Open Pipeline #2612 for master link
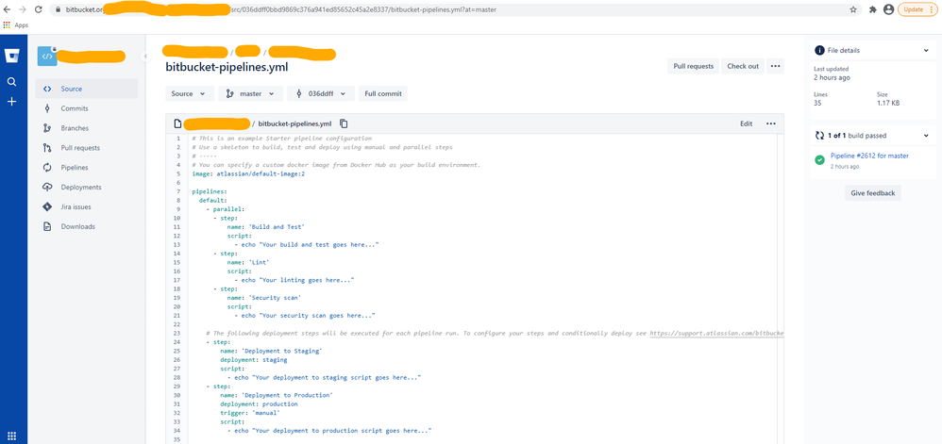The height and width of the screenshot is (444, 942). 869,156
